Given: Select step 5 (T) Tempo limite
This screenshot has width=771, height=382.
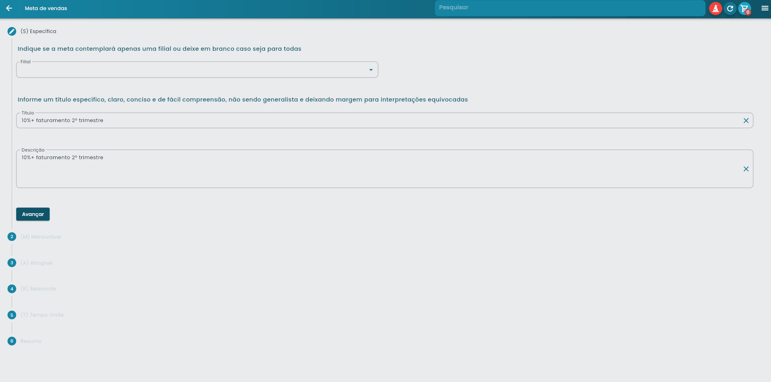Looking at the screenshot, I should coord(42,315).
